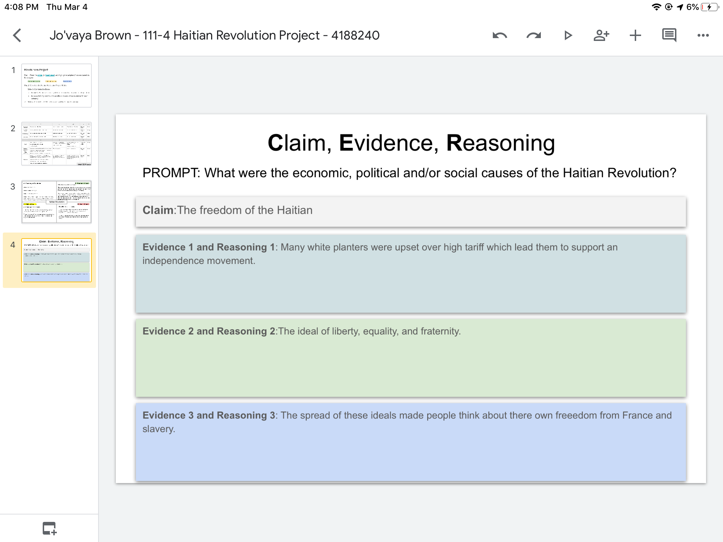Open the share people icon
Image resolution: width=723 pixels, height=542 pixels.
(601, 35)
